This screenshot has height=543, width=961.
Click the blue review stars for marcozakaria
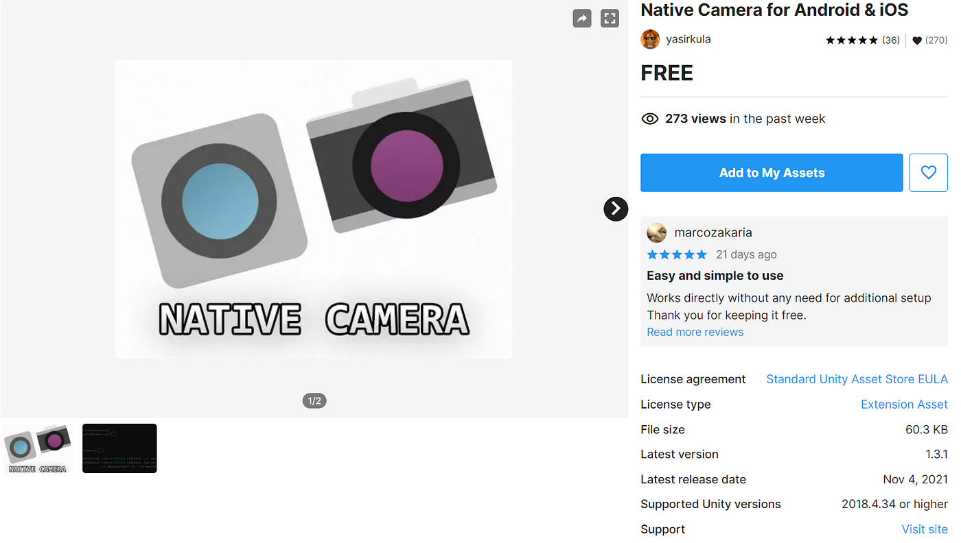tap(677, 254)
